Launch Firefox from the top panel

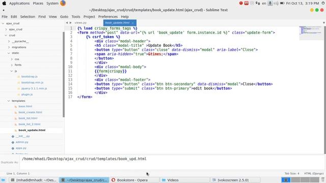tap(63, 3)
